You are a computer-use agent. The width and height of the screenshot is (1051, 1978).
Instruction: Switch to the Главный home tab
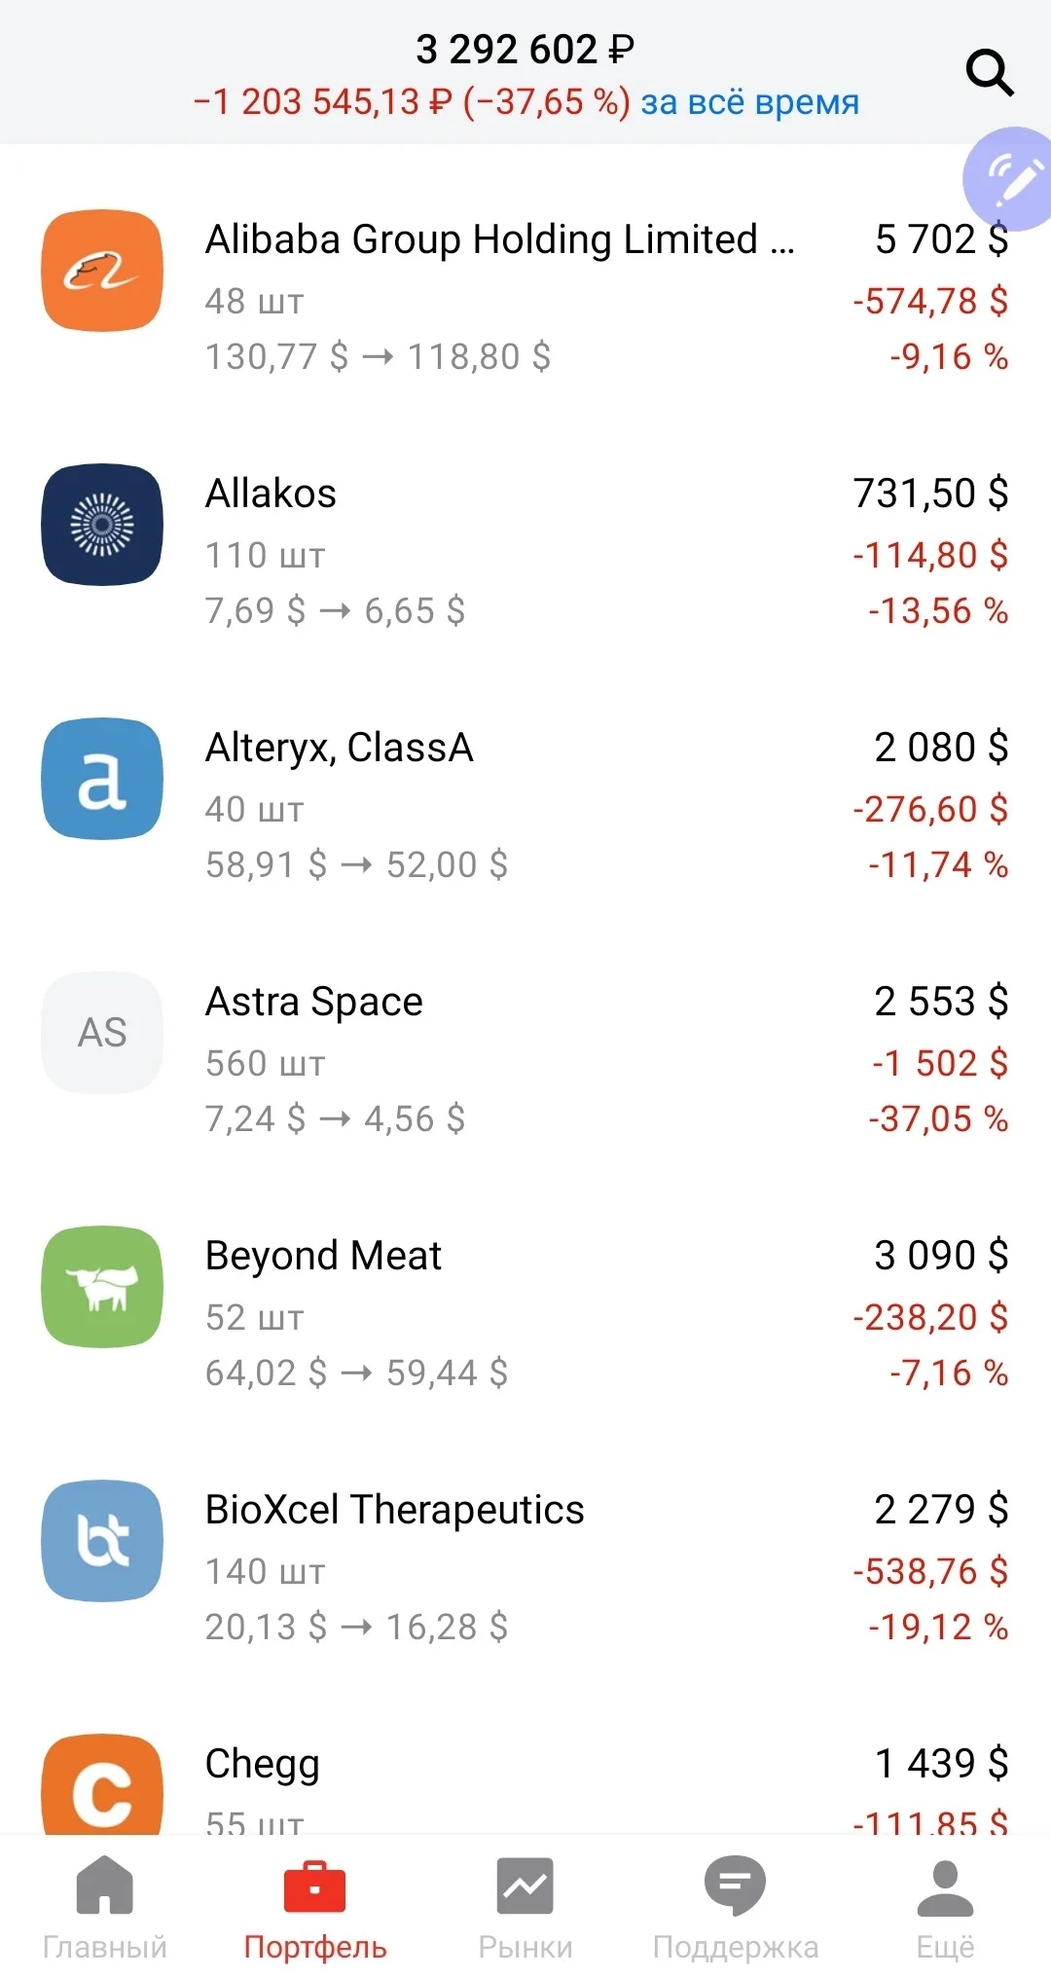click(104, 1909)
